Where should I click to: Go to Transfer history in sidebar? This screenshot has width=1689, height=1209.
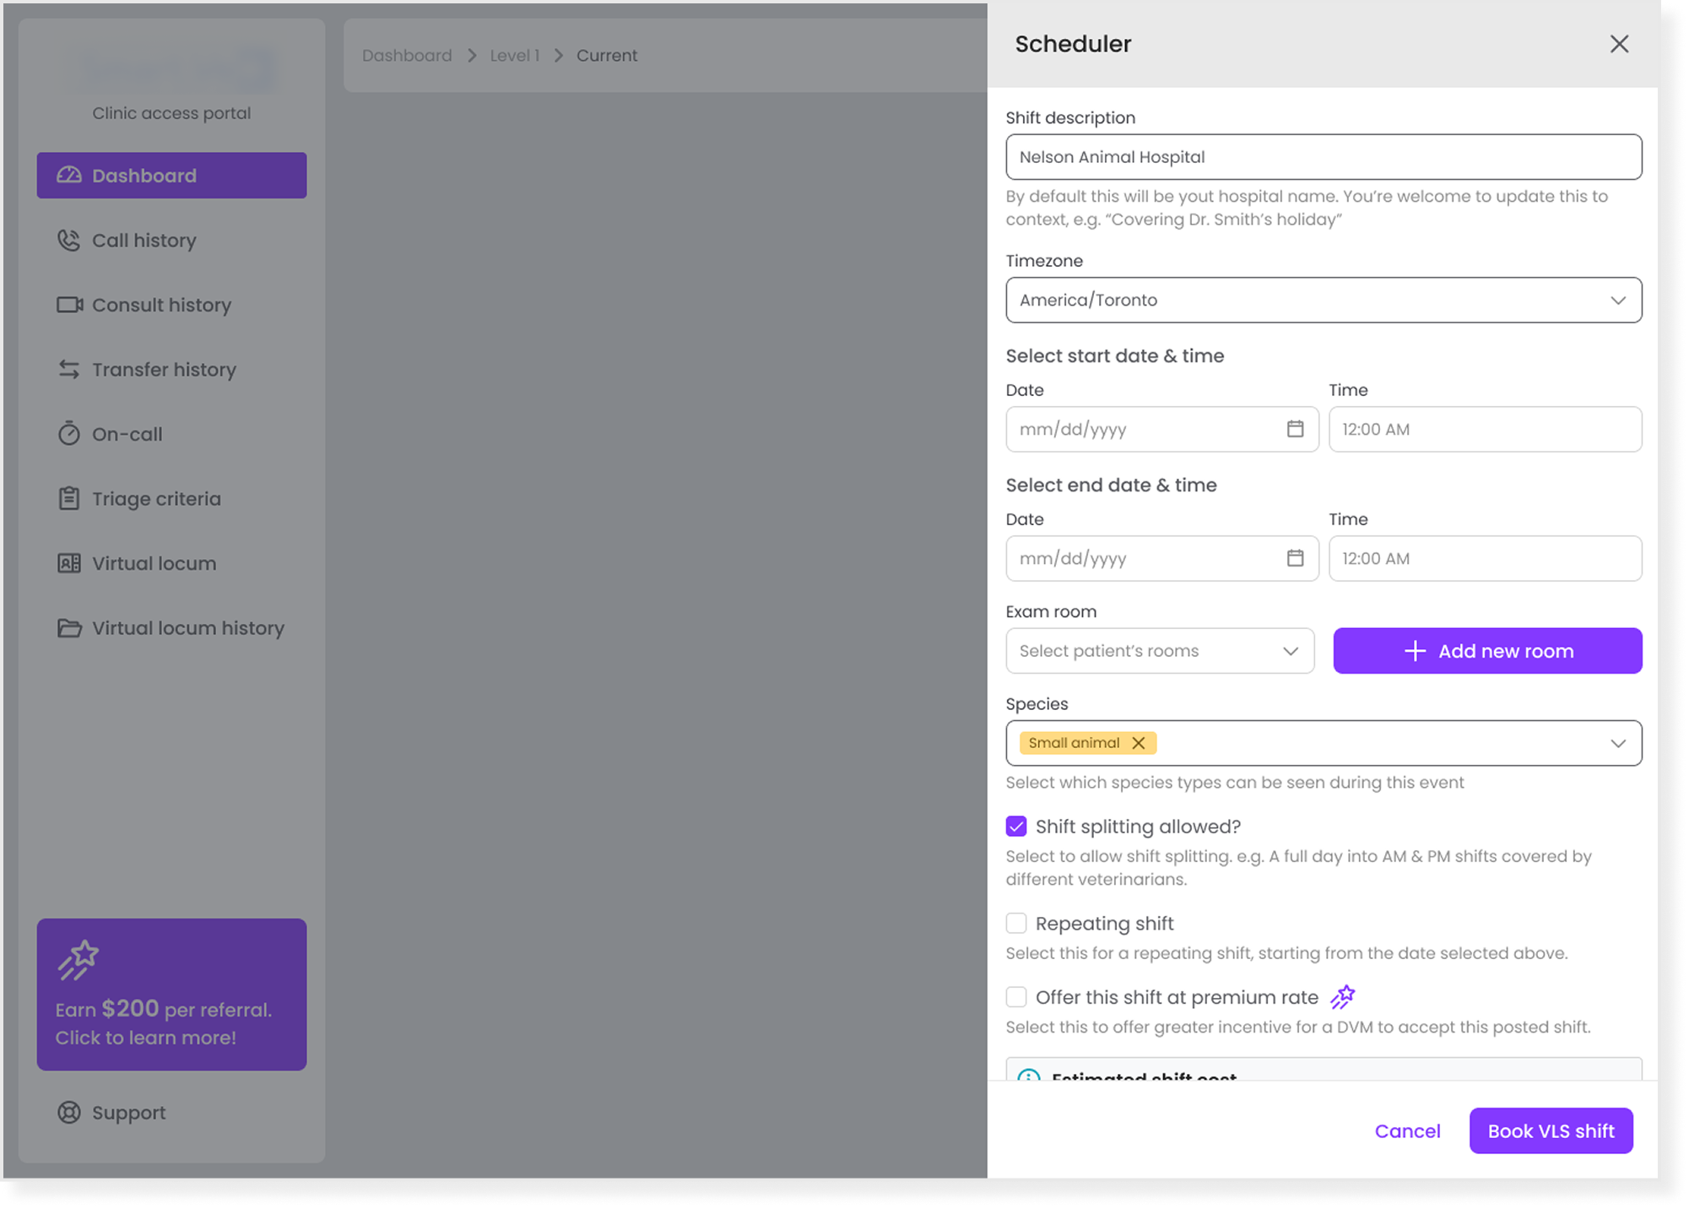coord(164,370)
